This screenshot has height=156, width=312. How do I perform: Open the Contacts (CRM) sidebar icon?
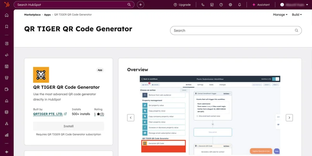pos(7,44)
